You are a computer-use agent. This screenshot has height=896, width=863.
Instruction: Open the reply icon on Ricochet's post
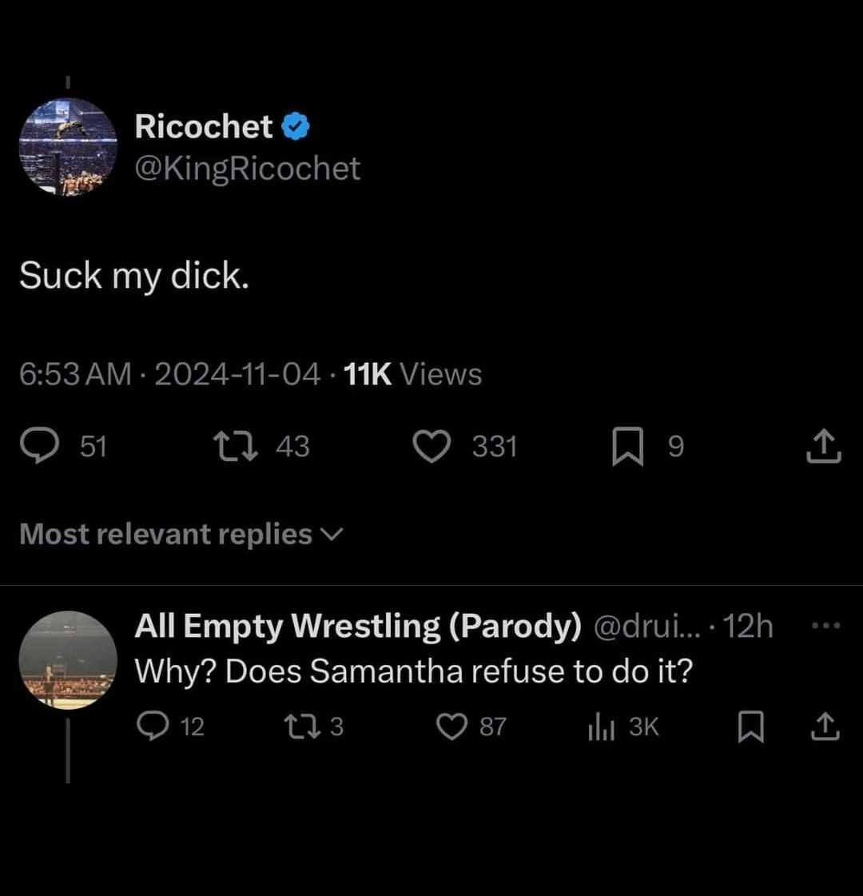39,446
